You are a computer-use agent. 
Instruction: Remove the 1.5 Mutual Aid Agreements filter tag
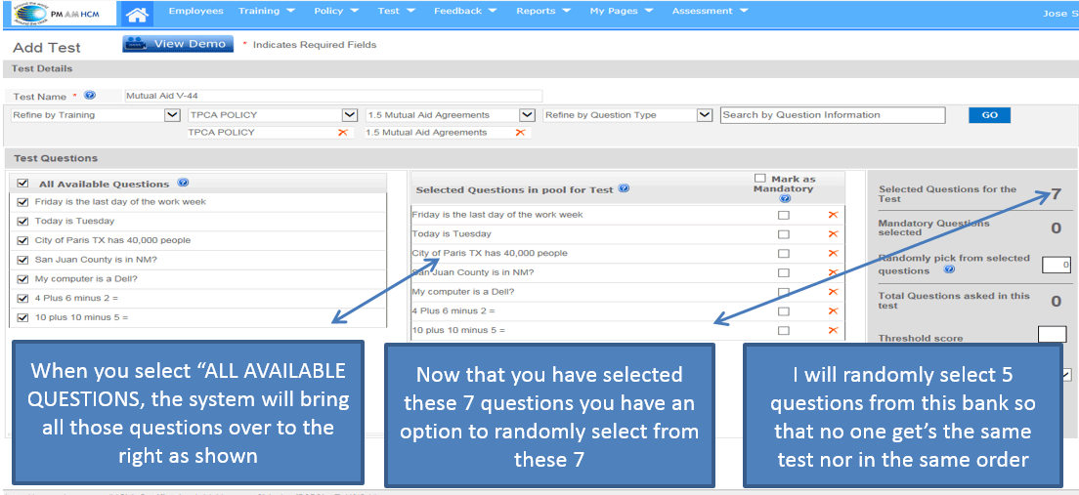click(x=520, y=132)
